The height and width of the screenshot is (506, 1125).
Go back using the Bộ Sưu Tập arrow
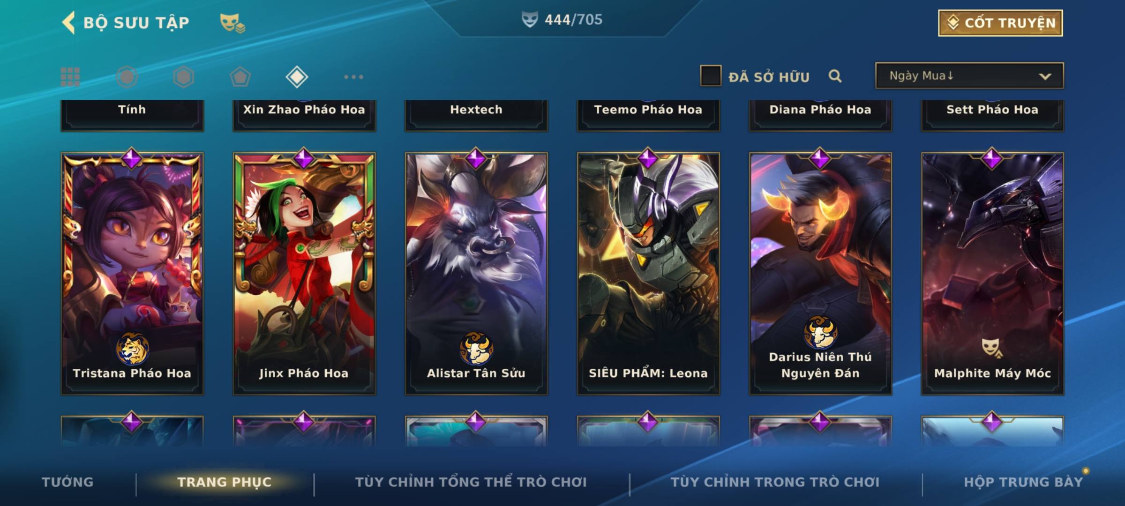pos(68,22)
